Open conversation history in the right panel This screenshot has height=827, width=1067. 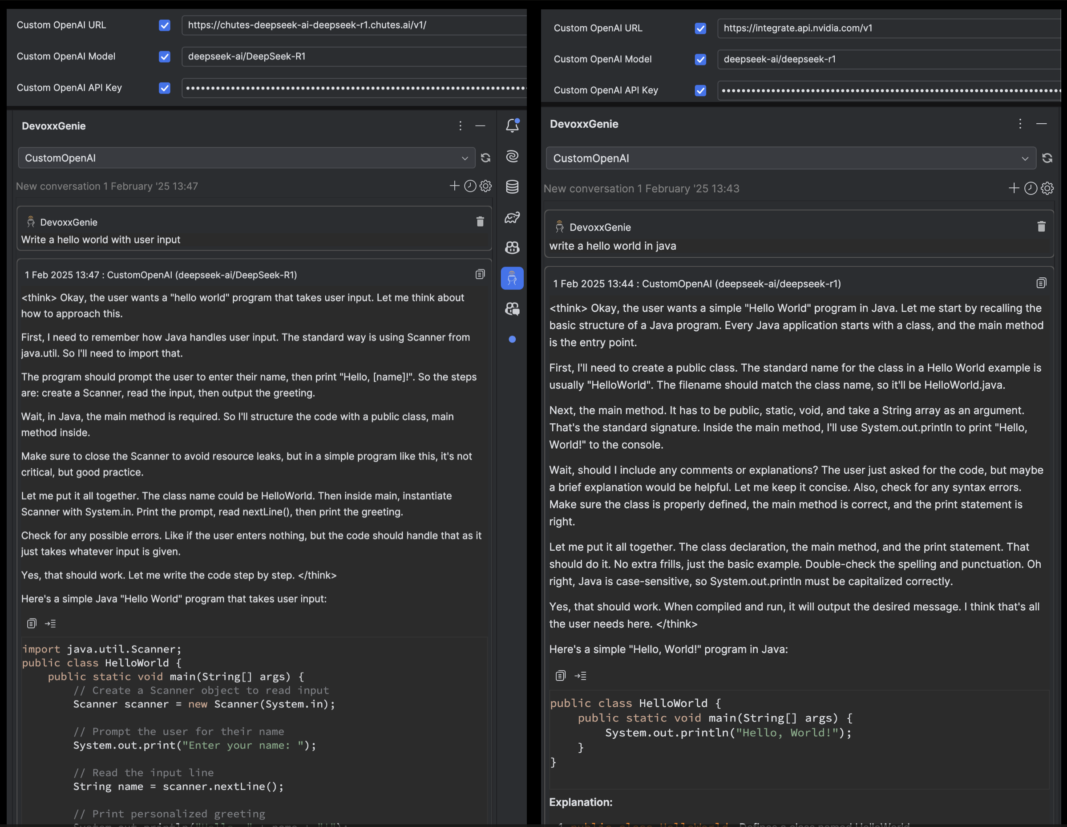1031,188
